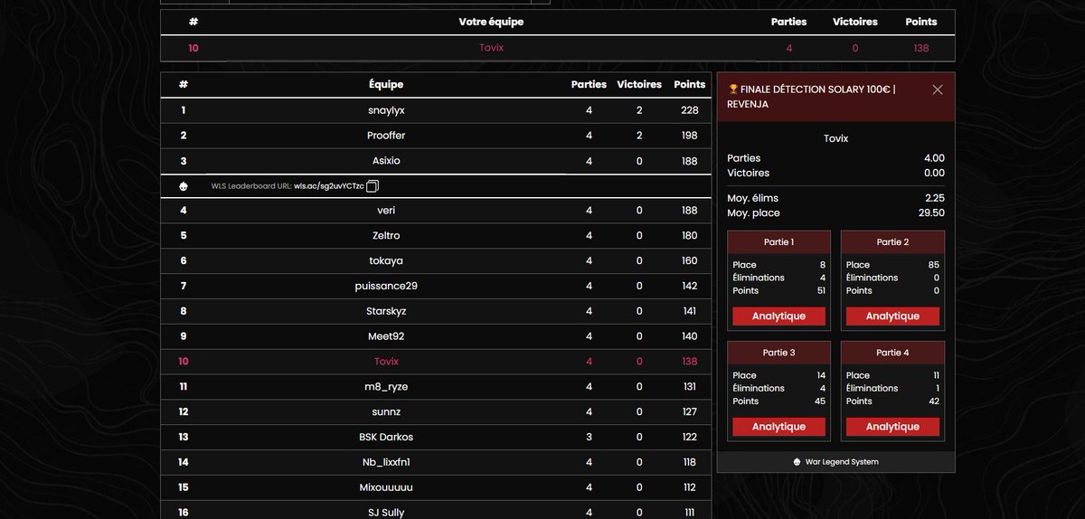This screenshot has width=1085, height=519.
Task: Click the Partie 4 card header
Action: [892, 353]
